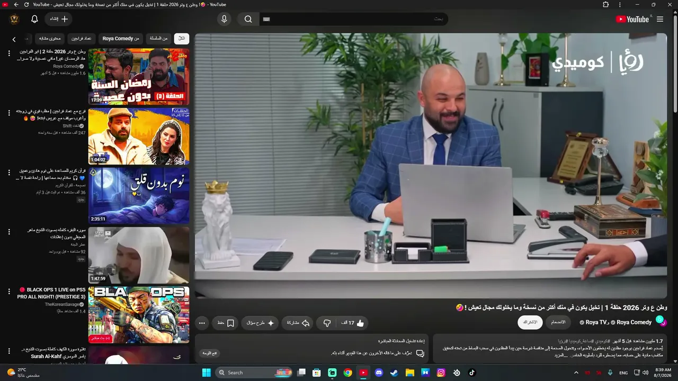Open Steam from the taskbar

click(x=394, y=373)
